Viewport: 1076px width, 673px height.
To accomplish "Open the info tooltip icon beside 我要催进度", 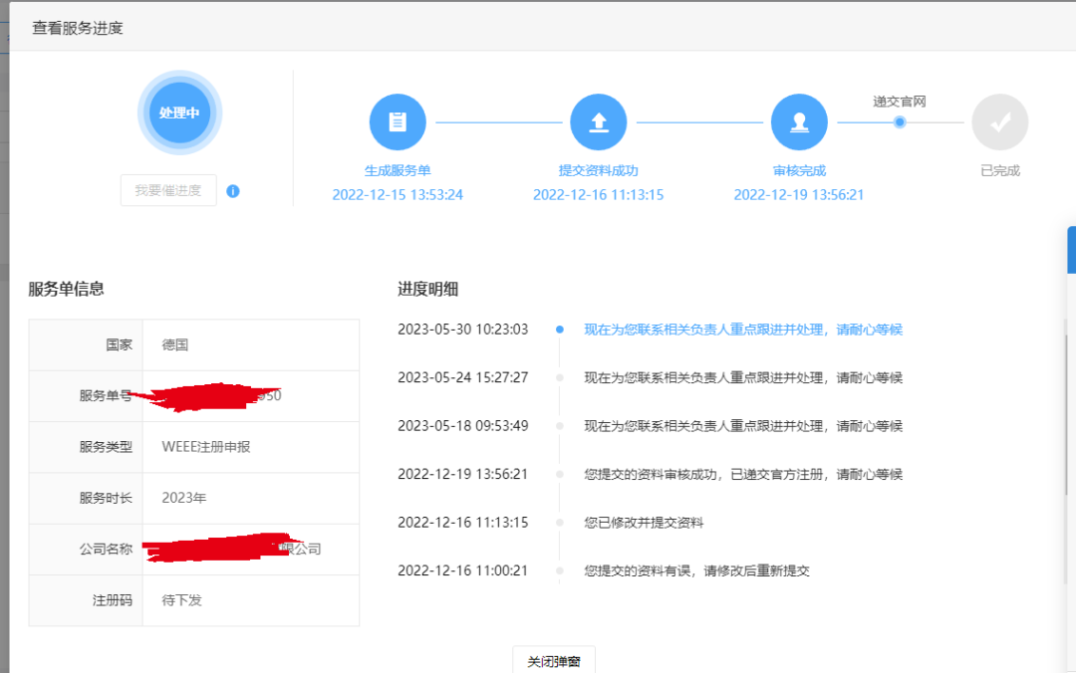I will (233, 190).
